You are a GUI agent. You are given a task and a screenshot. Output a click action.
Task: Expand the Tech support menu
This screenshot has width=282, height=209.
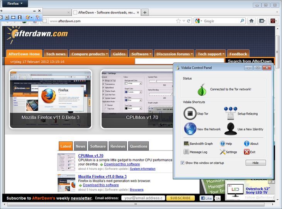211,54
